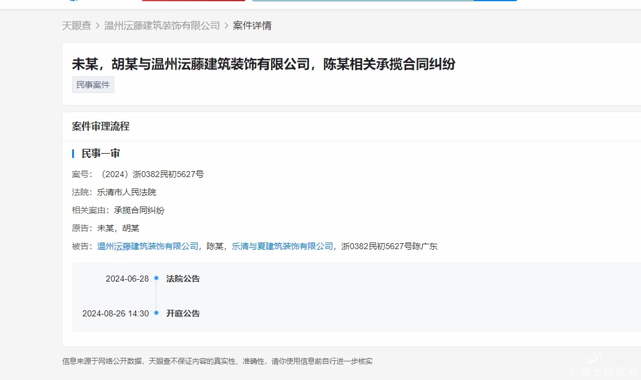This screenshot has height=380, width=641.
Task: Open defendant link 温州沄藤建筑装饰有限公司
Action: point(147,246)
